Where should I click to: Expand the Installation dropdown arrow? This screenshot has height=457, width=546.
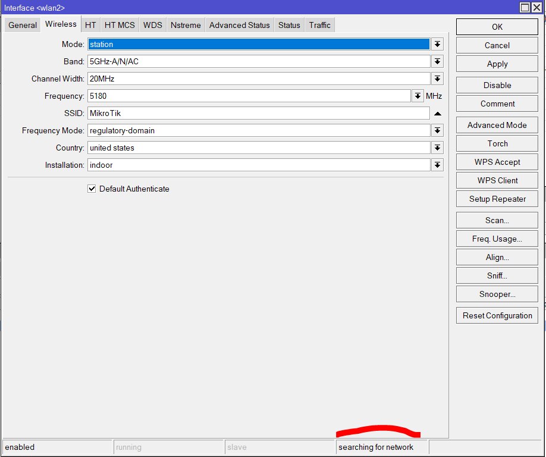pyautogui.click(x=437, y=165)
